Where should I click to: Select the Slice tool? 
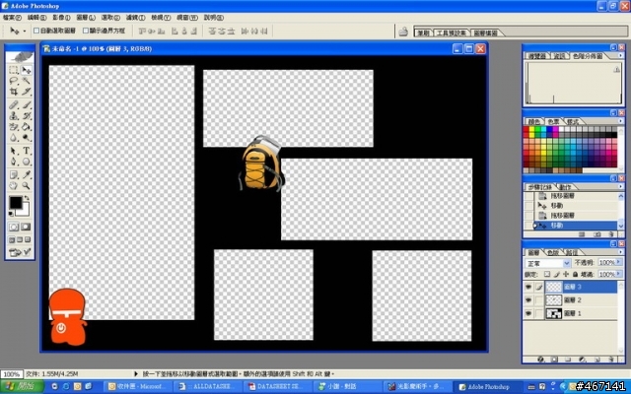[27, 92]
